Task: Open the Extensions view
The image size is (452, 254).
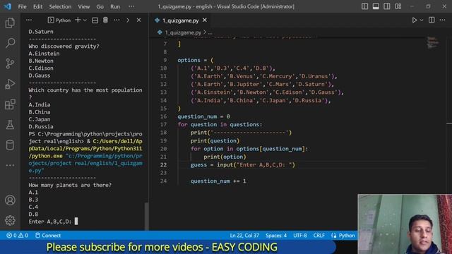Action: [10, 104]
